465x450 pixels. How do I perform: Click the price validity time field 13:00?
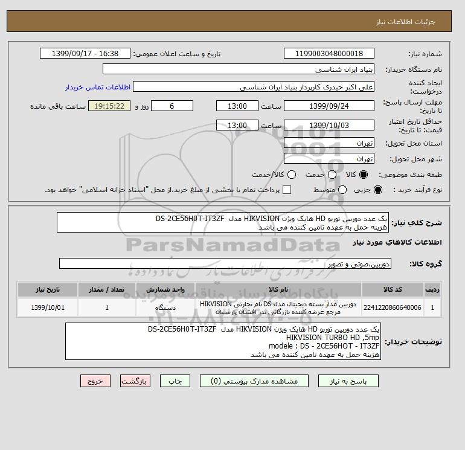tap(237, 125)
